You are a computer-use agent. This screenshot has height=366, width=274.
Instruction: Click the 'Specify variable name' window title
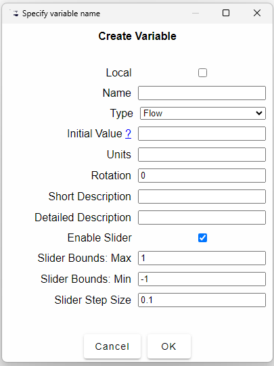tap(61, 14)
